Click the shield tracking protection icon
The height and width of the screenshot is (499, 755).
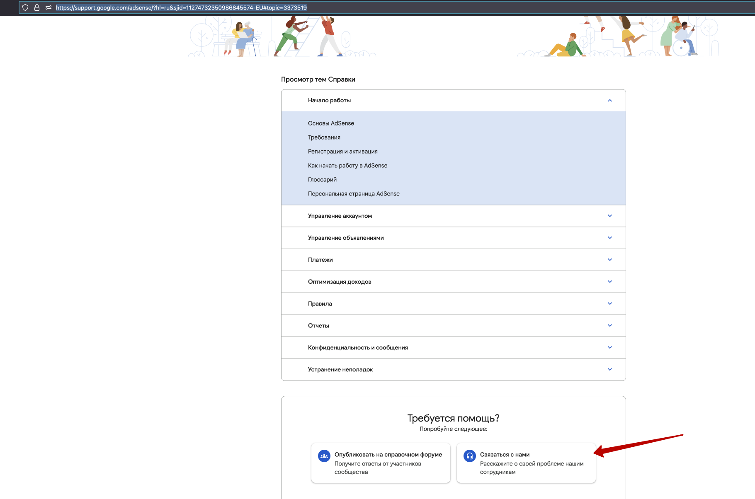pyautogui.click(x=25, y=7)
